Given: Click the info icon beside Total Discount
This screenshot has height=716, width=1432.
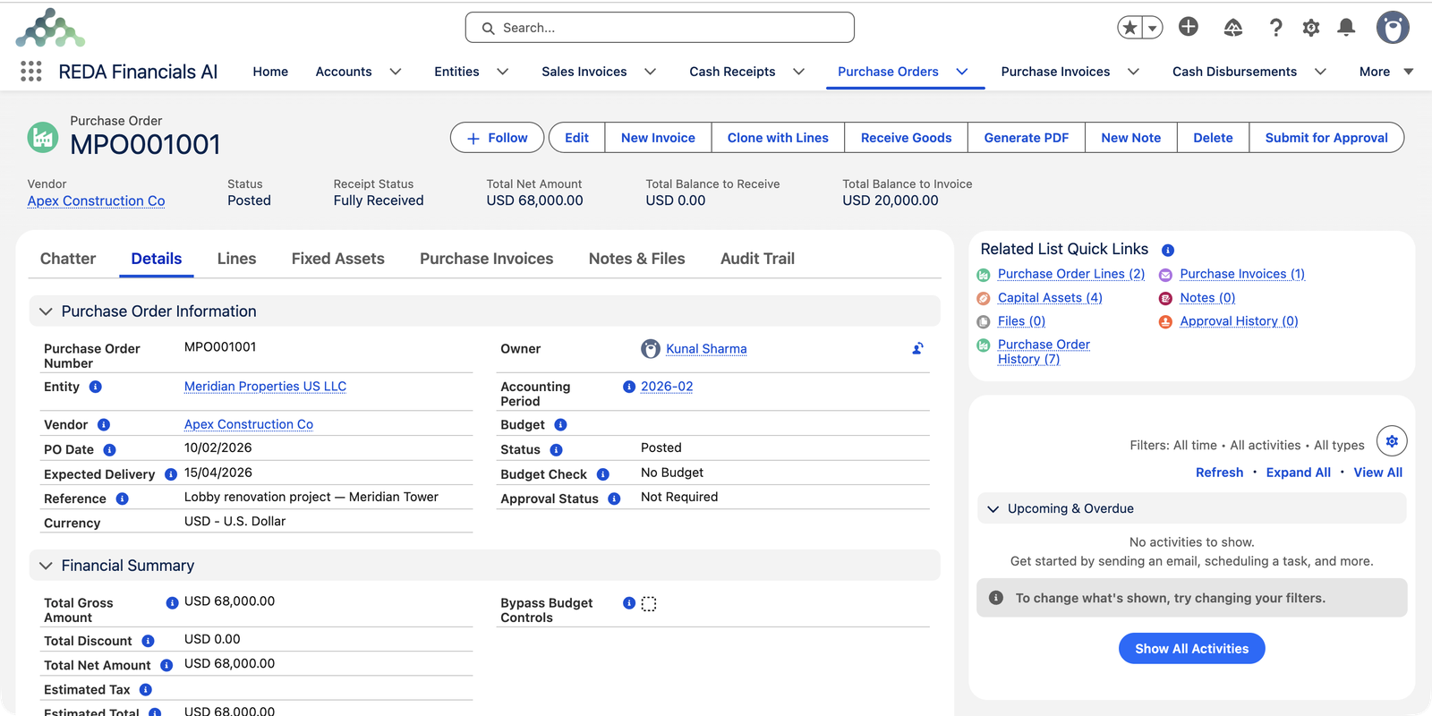Looking at the screenshot, I should point(149,641).
